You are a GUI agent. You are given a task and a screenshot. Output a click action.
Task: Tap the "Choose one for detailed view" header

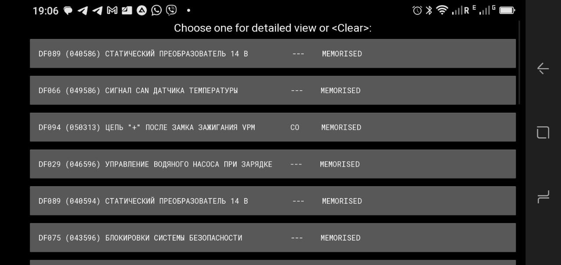pyautogui.click(x=273, y=28)
